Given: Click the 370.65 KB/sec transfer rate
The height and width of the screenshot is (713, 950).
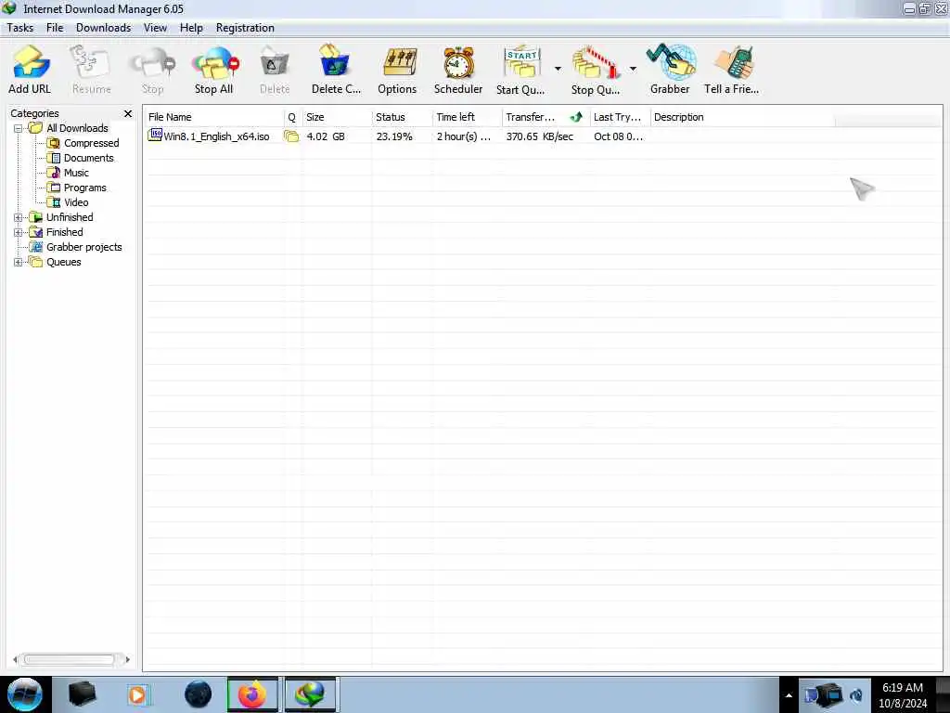Looking at the screenshot, I should coord(539,136).
